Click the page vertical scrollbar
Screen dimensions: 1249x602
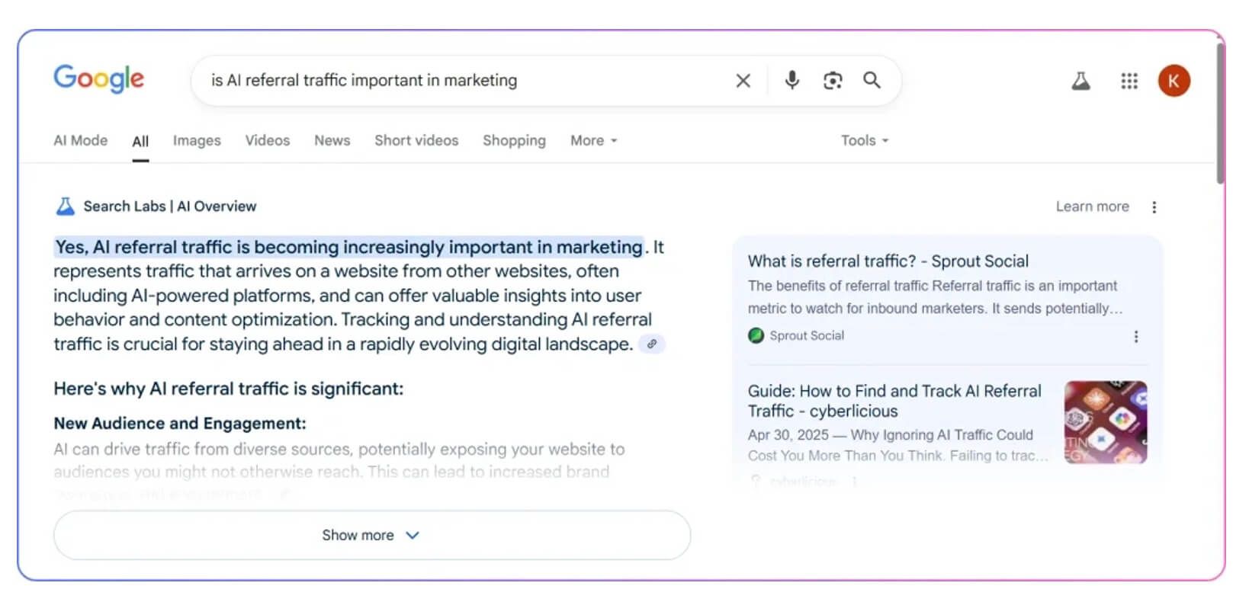click(1221, 114)
